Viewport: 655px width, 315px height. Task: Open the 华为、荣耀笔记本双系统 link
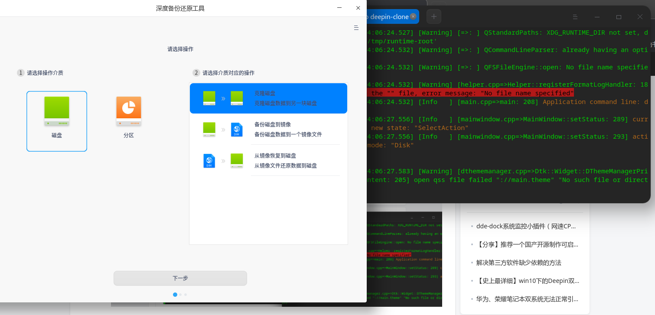(528, 299)
